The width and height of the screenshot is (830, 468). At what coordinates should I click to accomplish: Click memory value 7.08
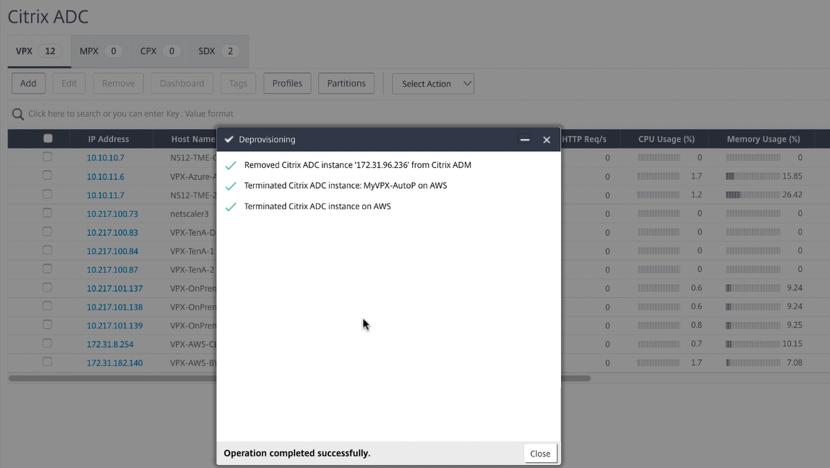(x=794, y=362)
